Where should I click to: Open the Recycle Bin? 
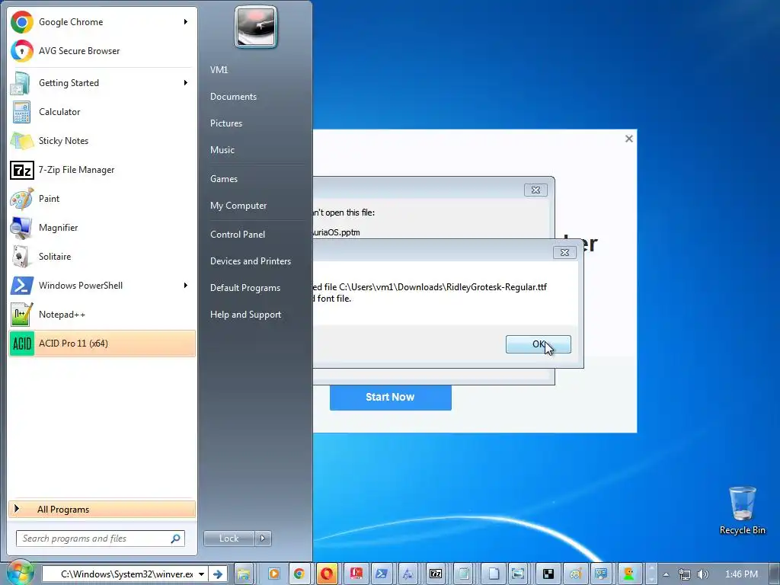(x=742, y=510)
